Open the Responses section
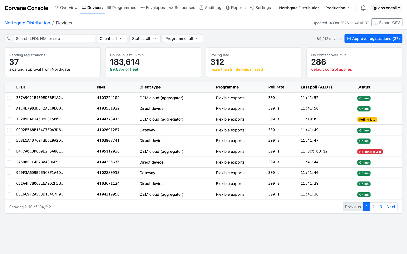Image resolution: width=407 pixels, height=254 pixels. [x=182, y=8]
